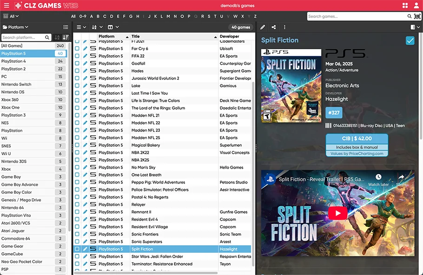Open the All collection dropdown

(x=11, y=16)
